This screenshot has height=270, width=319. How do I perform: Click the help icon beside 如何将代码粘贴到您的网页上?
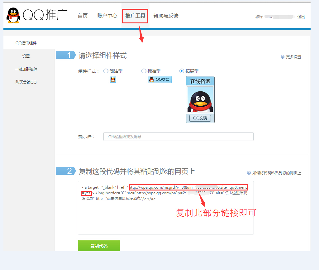pos(249,173)
